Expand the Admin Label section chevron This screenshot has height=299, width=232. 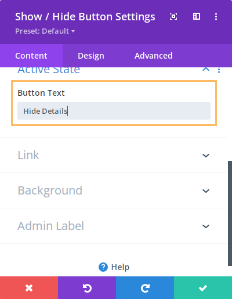(x=206, y=226)
